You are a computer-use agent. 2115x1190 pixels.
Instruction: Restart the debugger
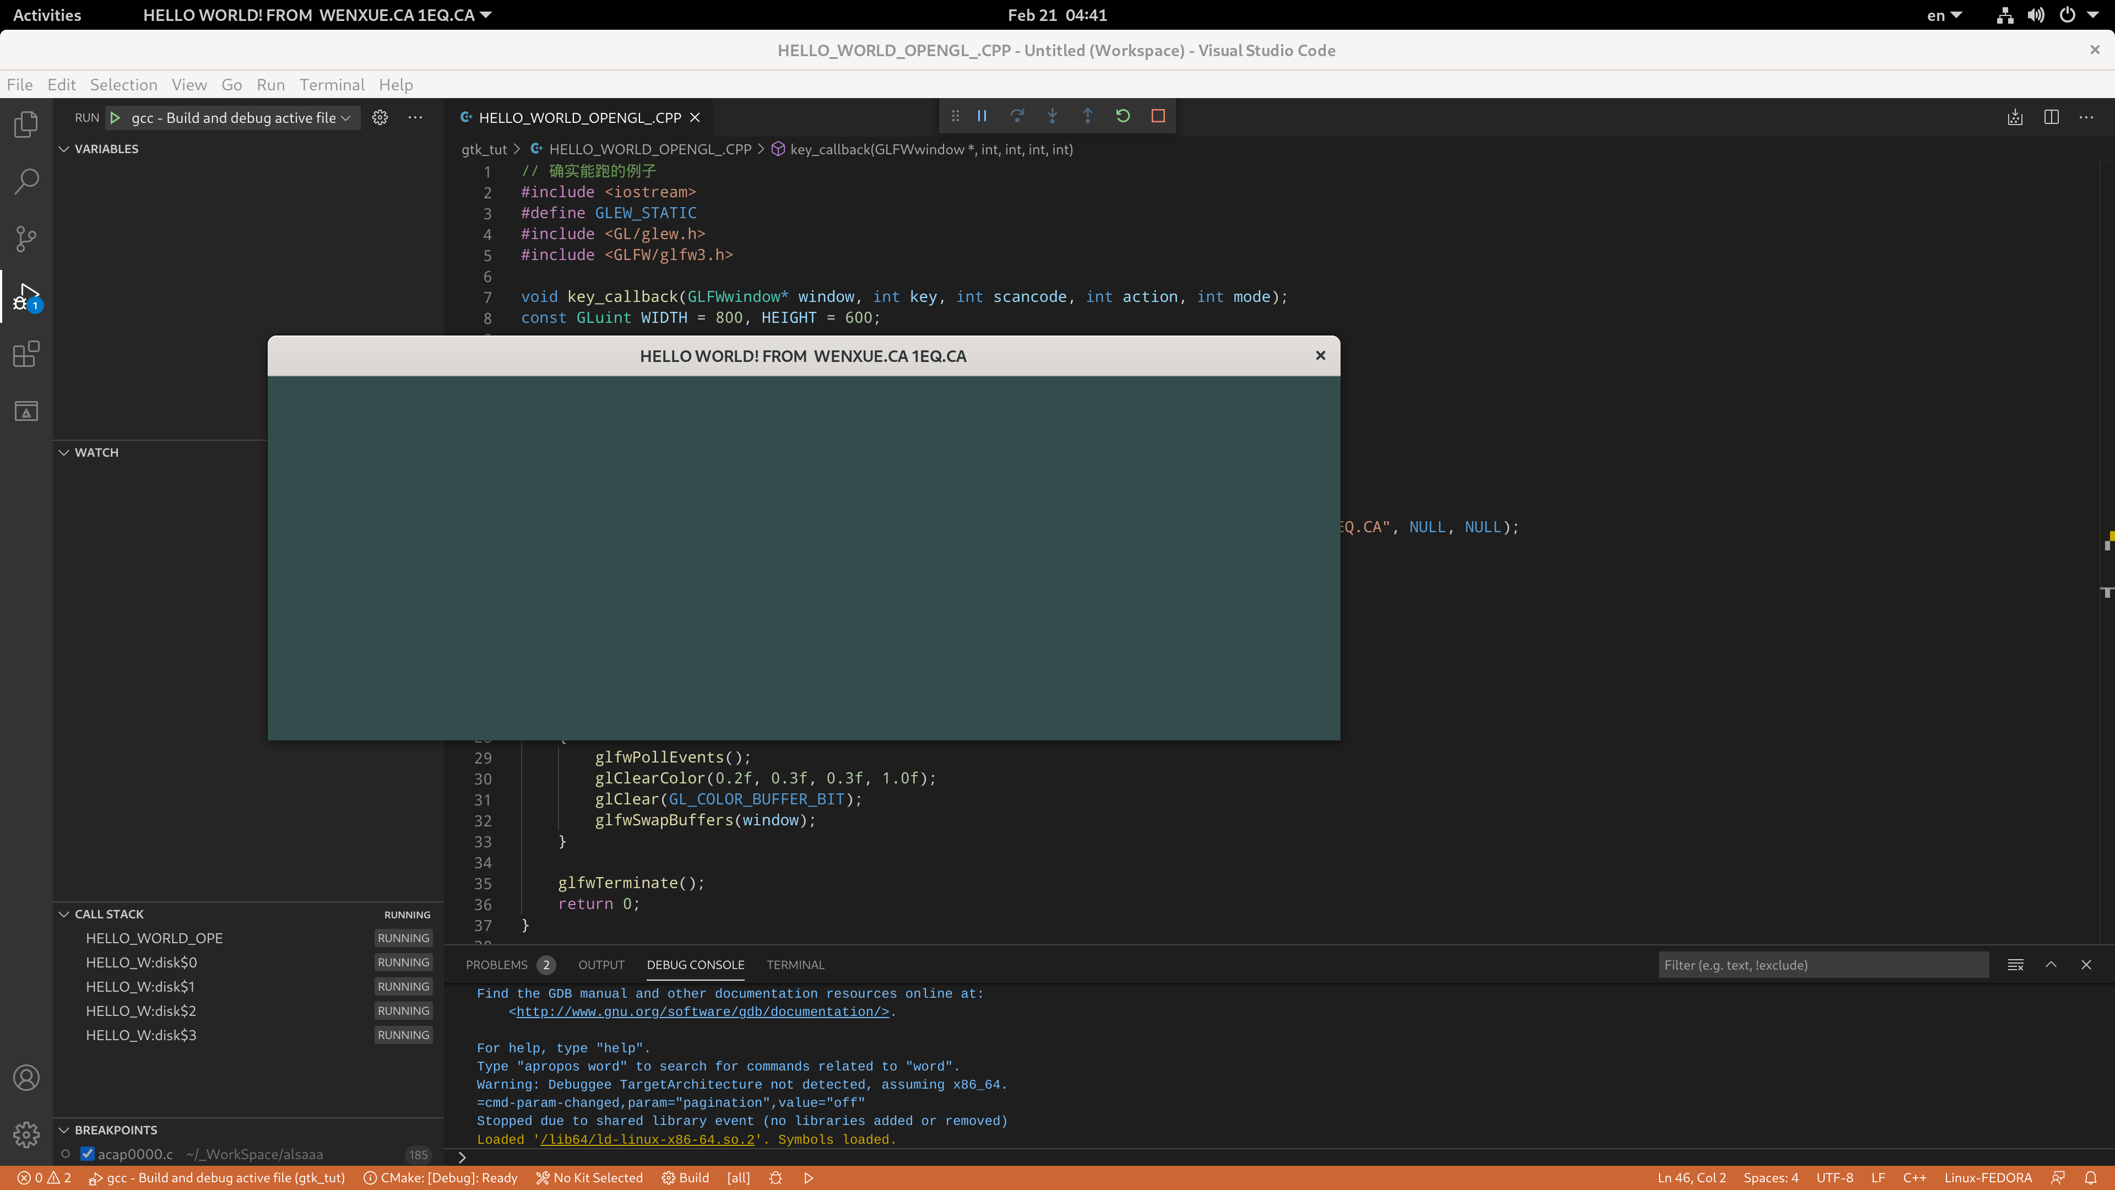pos(1122,116)
